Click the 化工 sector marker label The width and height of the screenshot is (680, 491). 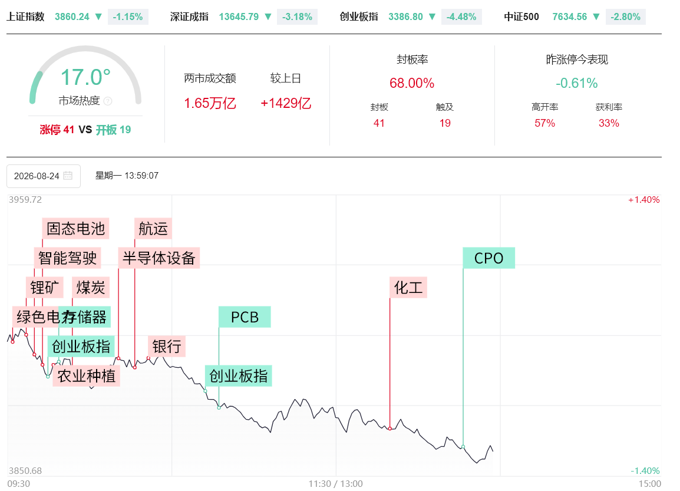(x=408, y=288)
